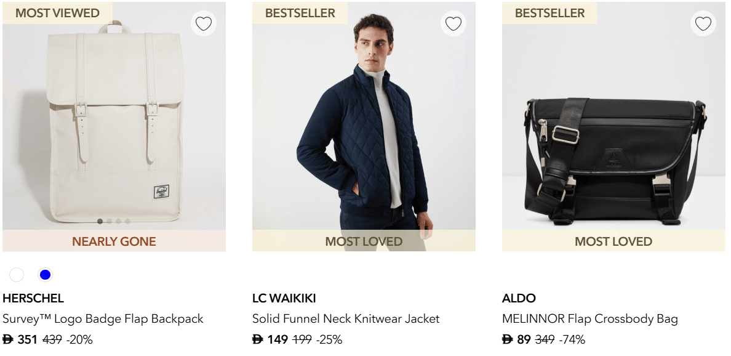Open Survey Logo Badge Flap Backpack title

[x=103, y=319]
